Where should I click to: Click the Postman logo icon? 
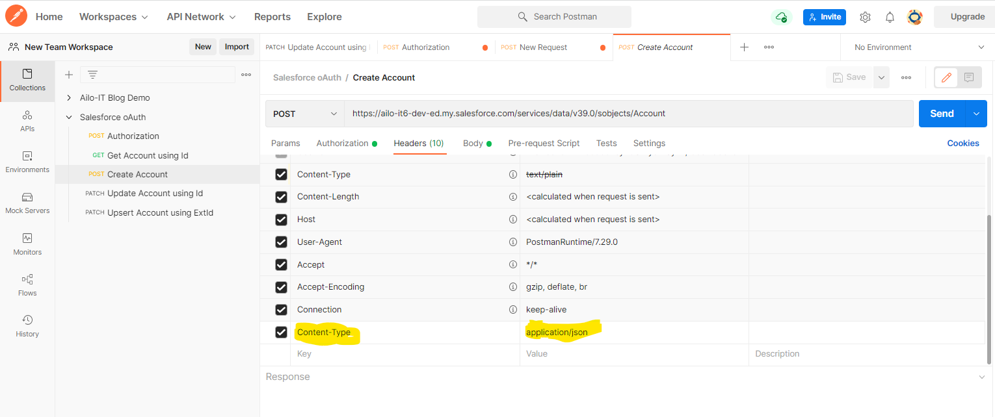click(16, 16)
